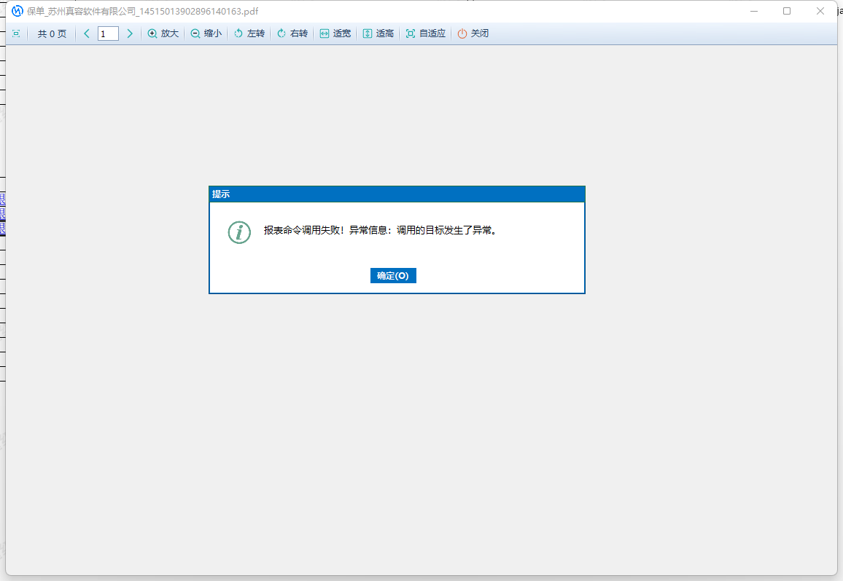Minimize the PDF viewer window

pyautogui.click(x=754, y=11)
